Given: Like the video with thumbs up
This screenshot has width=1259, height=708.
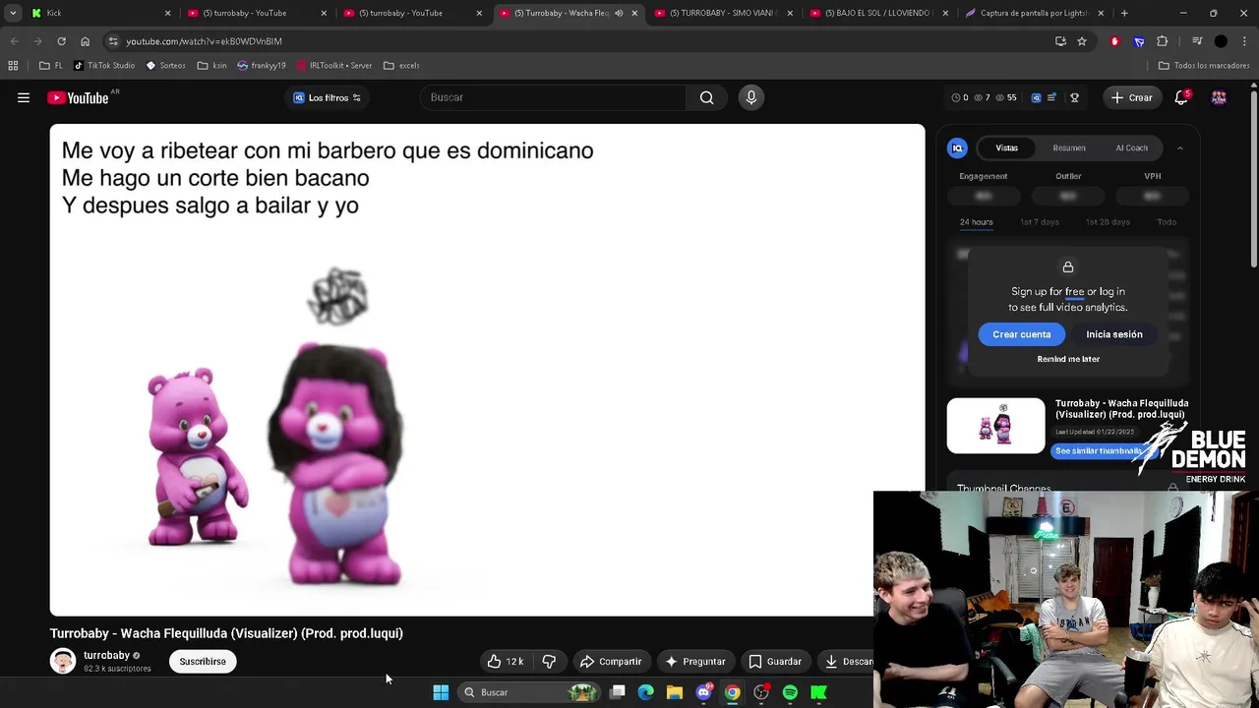Looking at the screenshot, I should point(506,662).
